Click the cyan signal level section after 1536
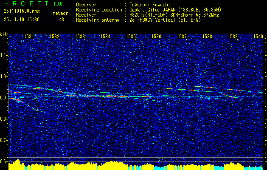 pos(160,168)
